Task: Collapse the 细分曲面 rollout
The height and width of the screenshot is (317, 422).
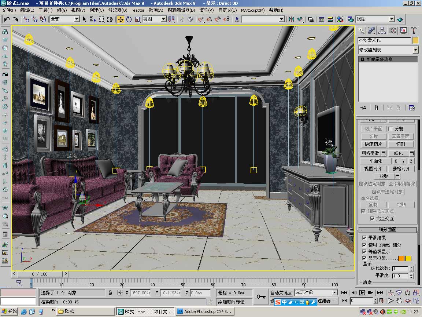Action: pyautogui.click(x=387, y=230)
